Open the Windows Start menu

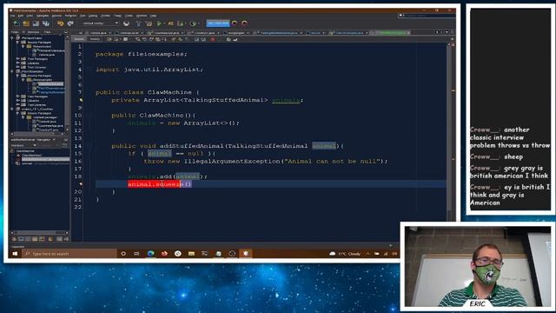[x=15, y=254]
